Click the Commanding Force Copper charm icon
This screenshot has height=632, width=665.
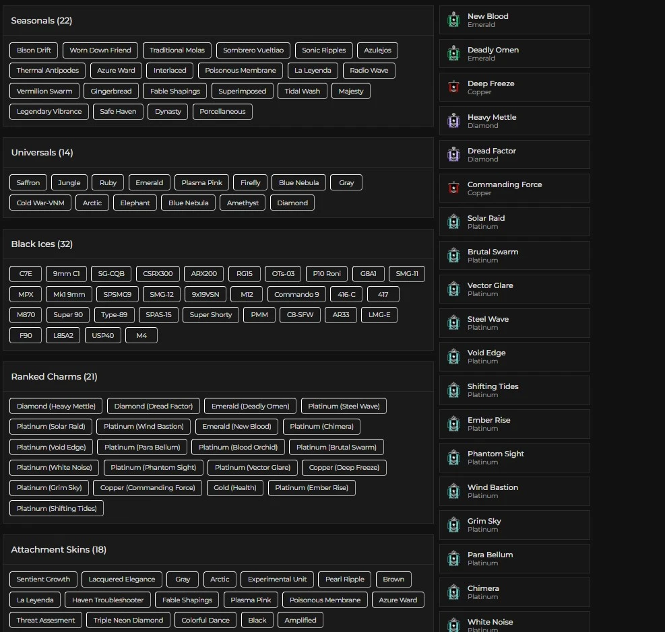pos(453,188)
